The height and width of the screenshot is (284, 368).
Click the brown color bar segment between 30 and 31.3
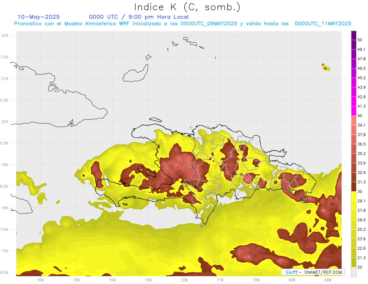[354, 187]
